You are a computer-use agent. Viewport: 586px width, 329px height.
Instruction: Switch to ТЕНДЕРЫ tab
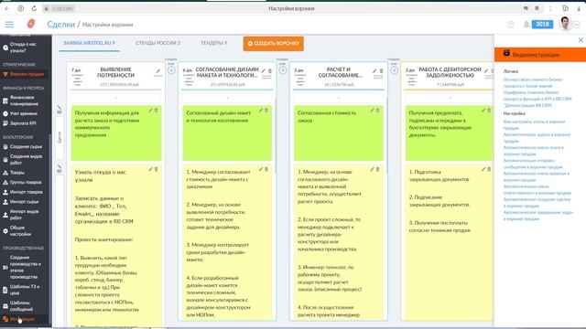(x=213, y=43)
